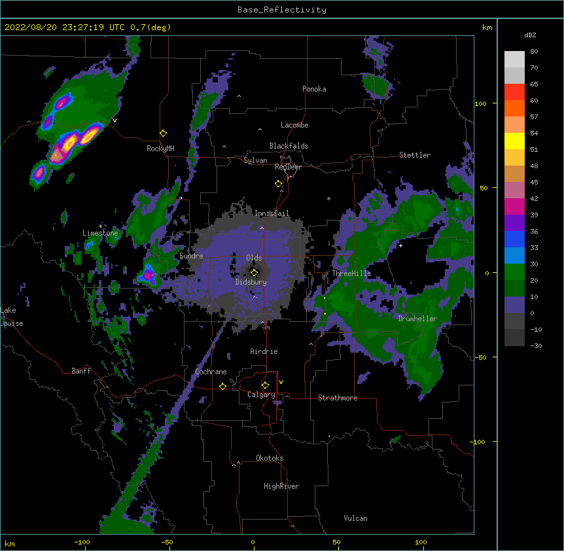564x551 pixels.
Task: Click the Lake Louise label at left edge
Action: click(x=12, y=317)
